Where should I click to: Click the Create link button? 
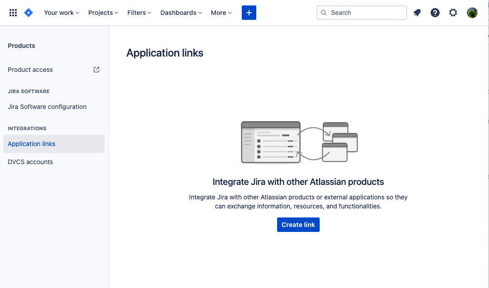[x=298, y=224]
